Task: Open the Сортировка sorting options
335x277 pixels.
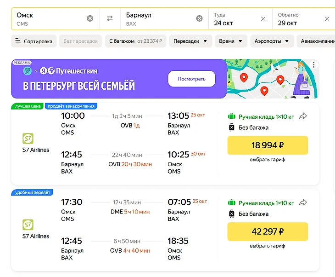Action: [33, 41]
